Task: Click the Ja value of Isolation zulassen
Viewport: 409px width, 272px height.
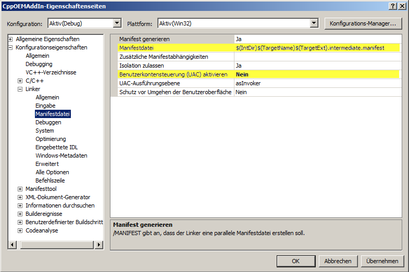Action: point(239,66)
